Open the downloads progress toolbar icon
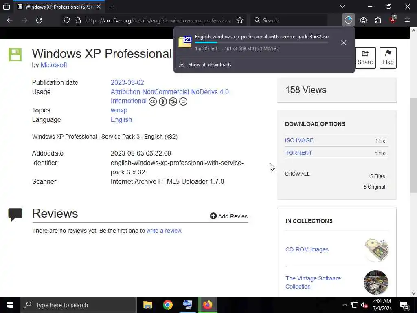This screenshot has height=313, width=417. pos(349,20)
